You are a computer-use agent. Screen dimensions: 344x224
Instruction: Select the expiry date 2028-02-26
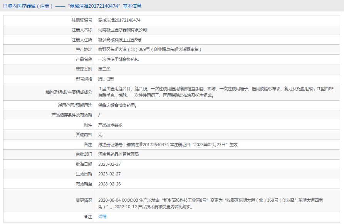[109, 184]
